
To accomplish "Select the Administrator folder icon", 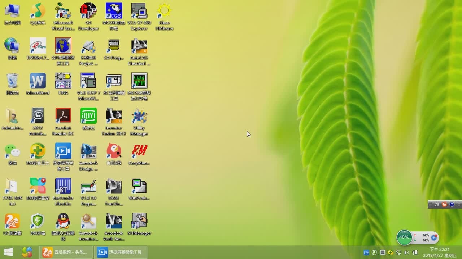I will [x=12, y=119].
